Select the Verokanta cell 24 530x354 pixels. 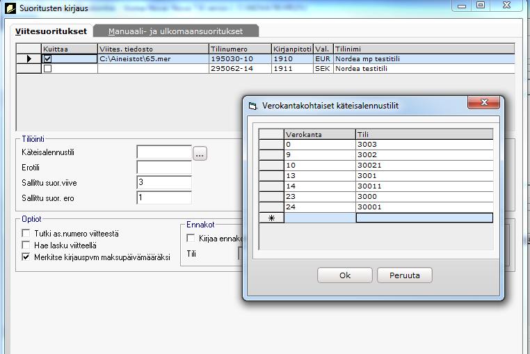[320, 207]
